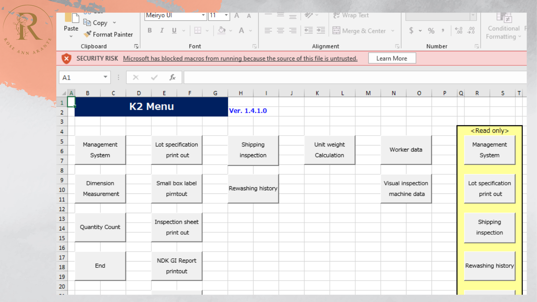Click the Accounting Number Format dollar icon

(411, 31)
